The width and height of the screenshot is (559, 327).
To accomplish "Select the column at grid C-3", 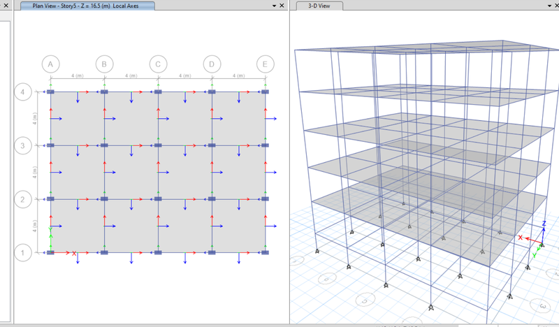I will pos(158,145).
